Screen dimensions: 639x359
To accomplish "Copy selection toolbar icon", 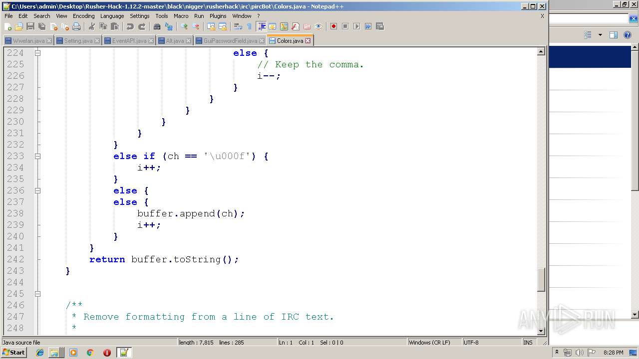I will 103,26.
